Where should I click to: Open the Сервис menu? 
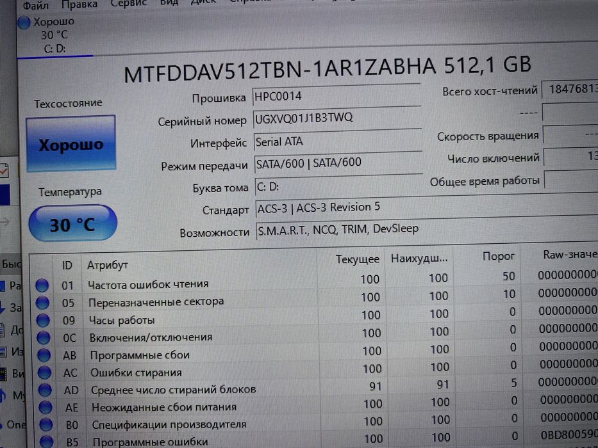pos(129,3)
